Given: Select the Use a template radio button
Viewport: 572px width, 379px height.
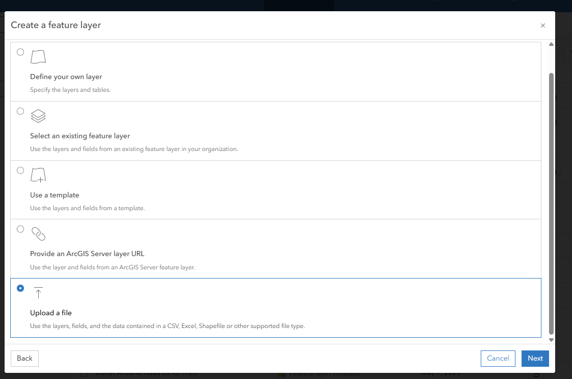Looking at the screenshot, I should 20,170.
